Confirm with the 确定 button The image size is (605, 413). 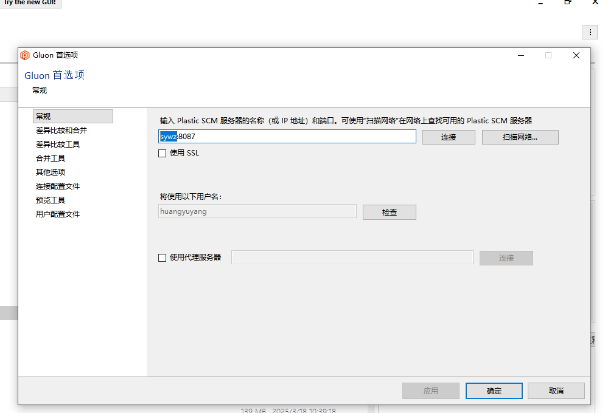click(x=494, y=391)
